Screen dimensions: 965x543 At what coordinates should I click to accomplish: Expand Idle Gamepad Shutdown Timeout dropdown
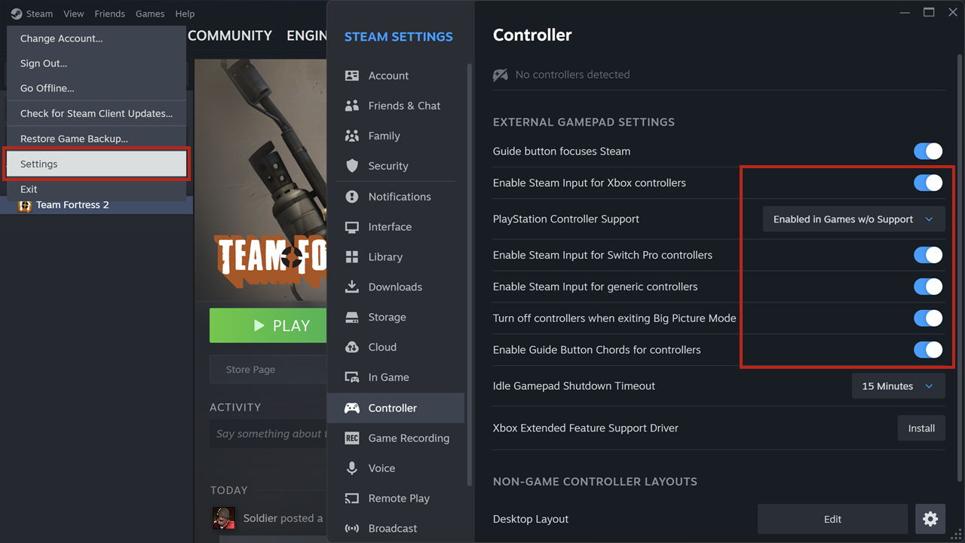coord(897,386)
